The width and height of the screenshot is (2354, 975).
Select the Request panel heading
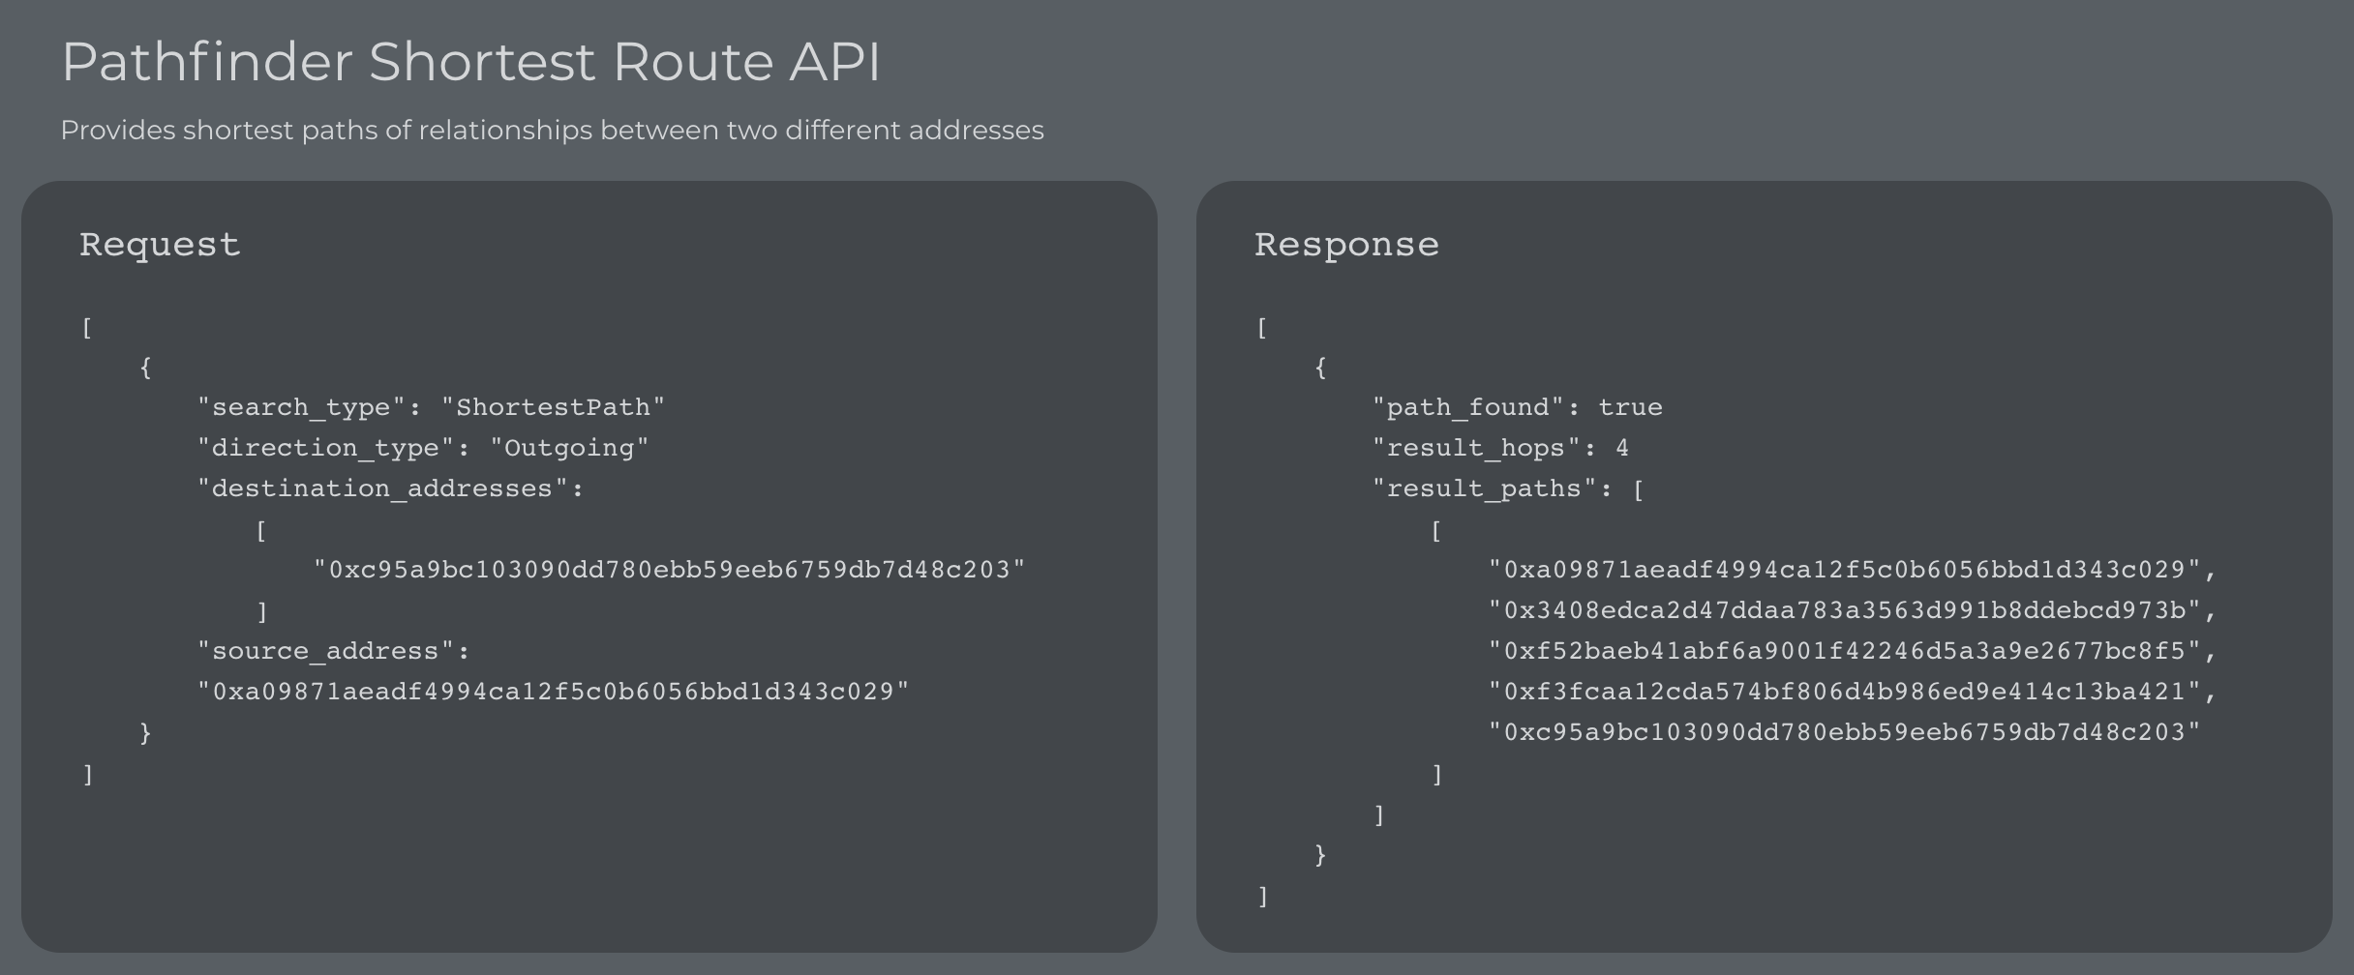click(160, 245)
